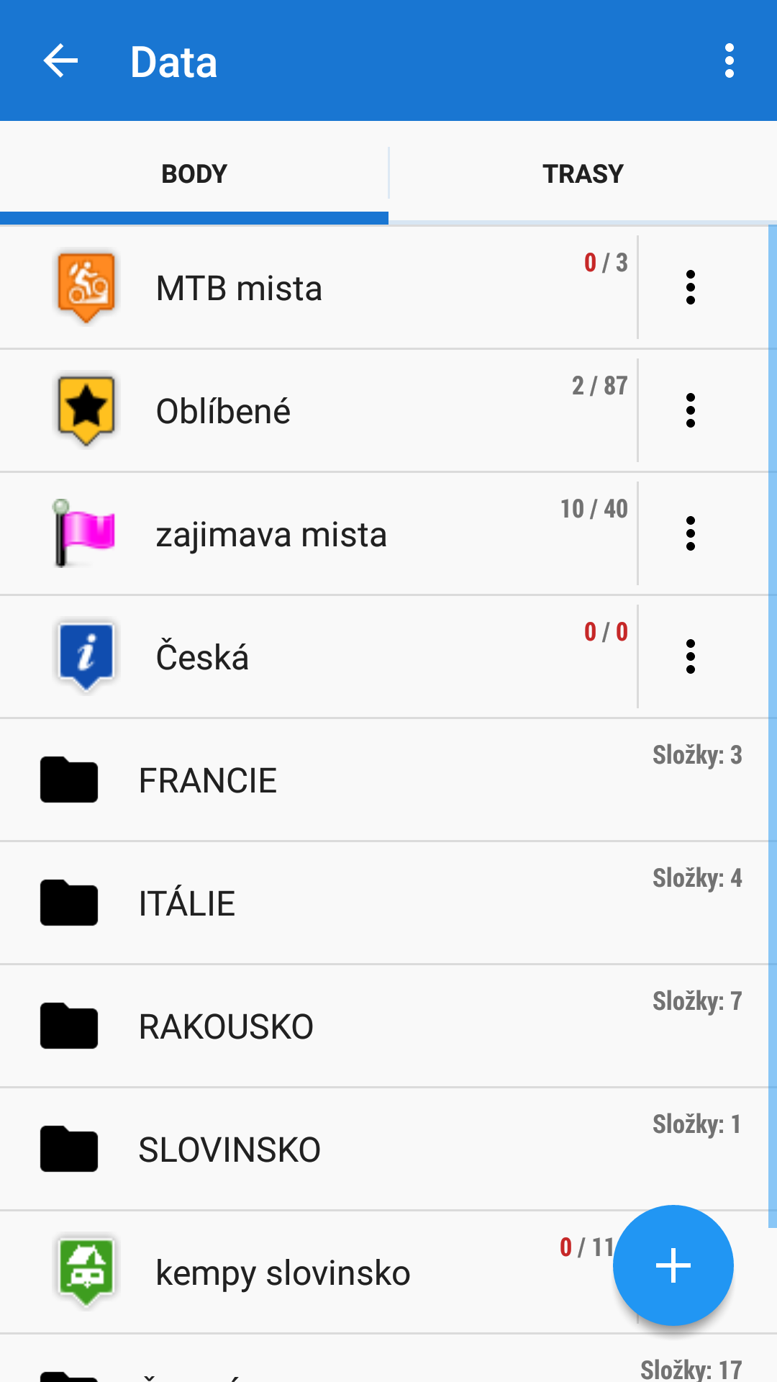The image size is (777, 1382).
Task: Open the kempy slovinsko item
Action: pos(283,1273)
